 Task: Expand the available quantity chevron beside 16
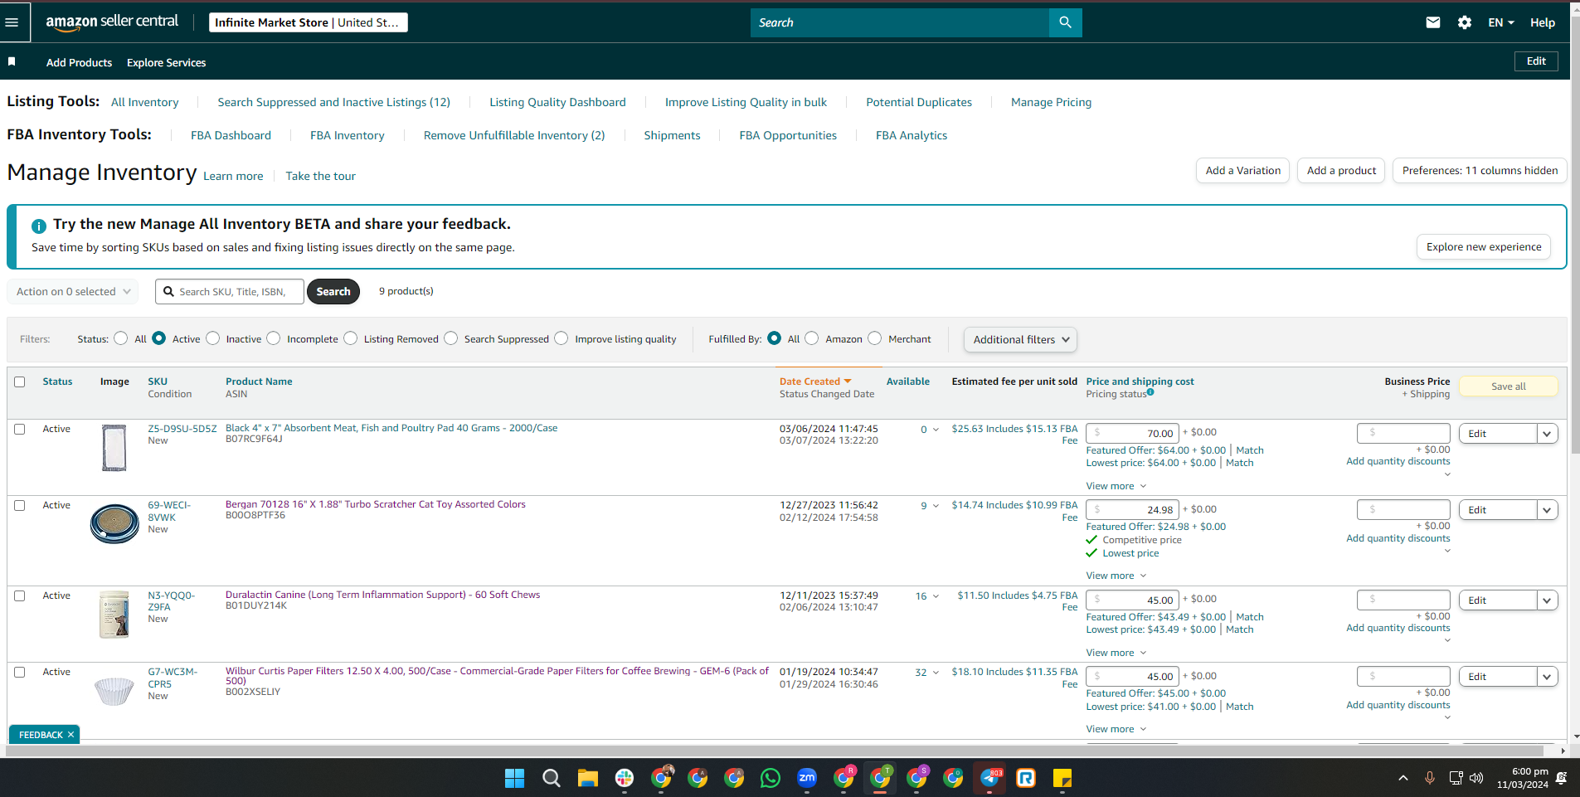pyautogui.click(x=936, y=596)
